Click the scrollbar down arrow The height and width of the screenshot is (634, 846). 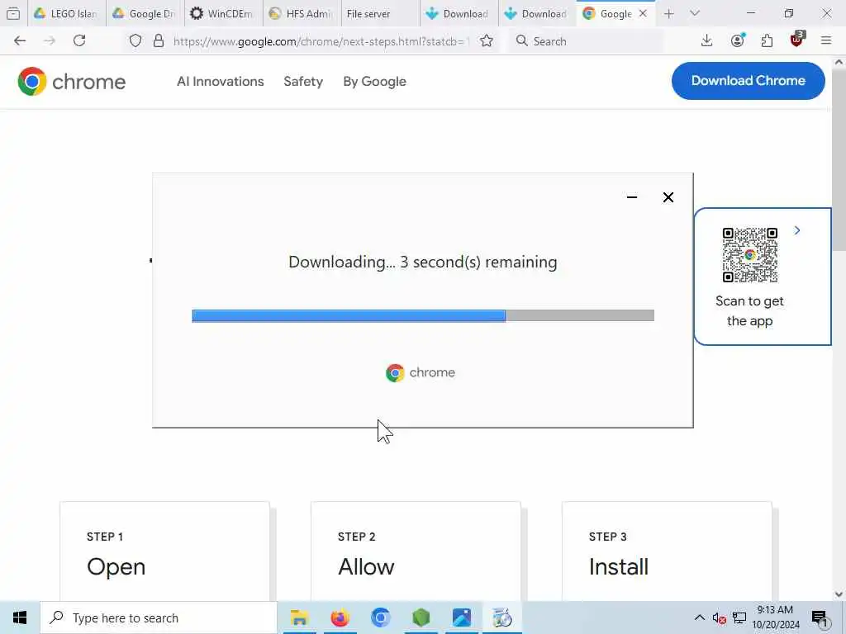click(839, 594)
